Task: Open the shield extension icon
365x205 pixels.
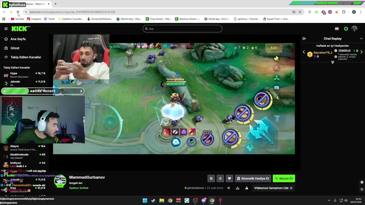Action: click(x=310, y=12)
